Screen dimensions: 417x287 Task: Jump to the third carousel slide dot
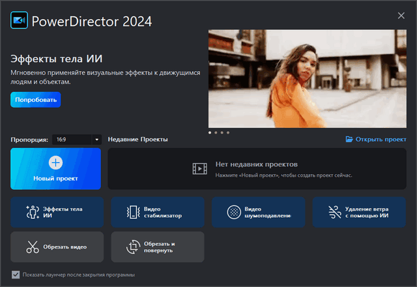[x=222, y=132]
